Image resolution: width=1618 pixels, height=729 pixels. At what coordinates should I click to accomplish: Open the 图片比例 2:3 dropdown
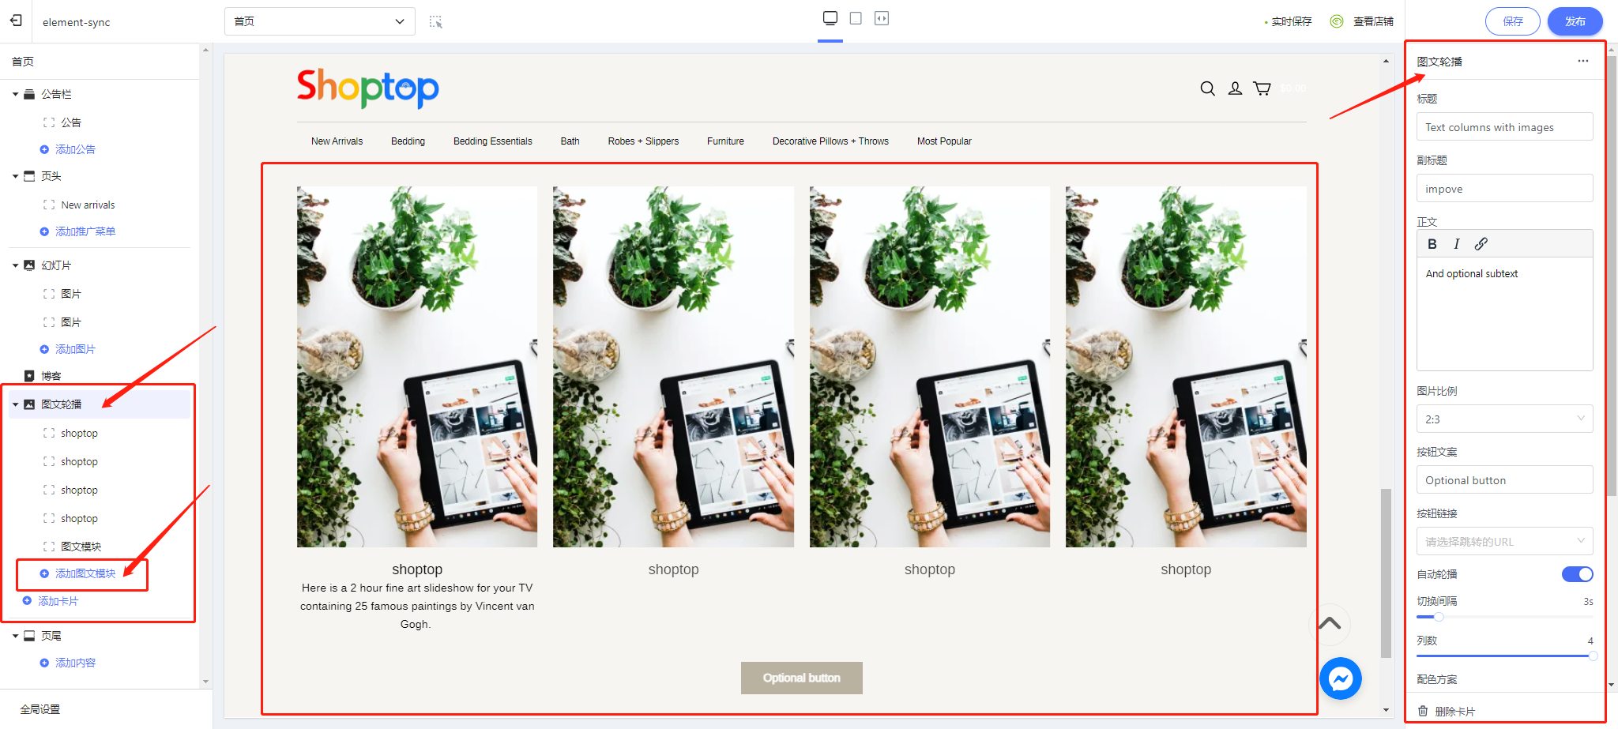point(1504,419)
